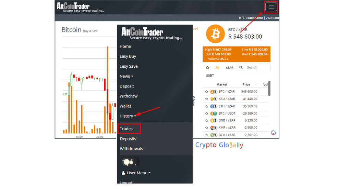Favorite the BTC / USDT market star
Screen dimensions: 351x189
coord(207,113)
